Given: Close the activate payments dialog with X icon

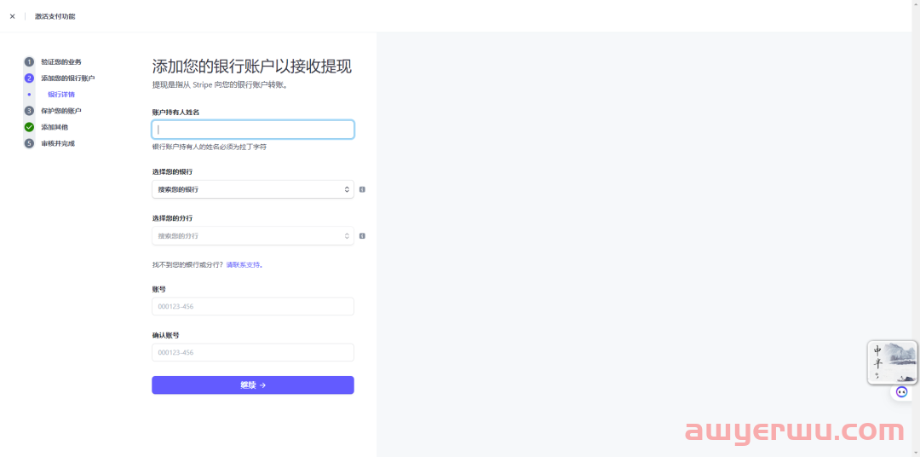Looking at the screenshot, I should (12, 16).
